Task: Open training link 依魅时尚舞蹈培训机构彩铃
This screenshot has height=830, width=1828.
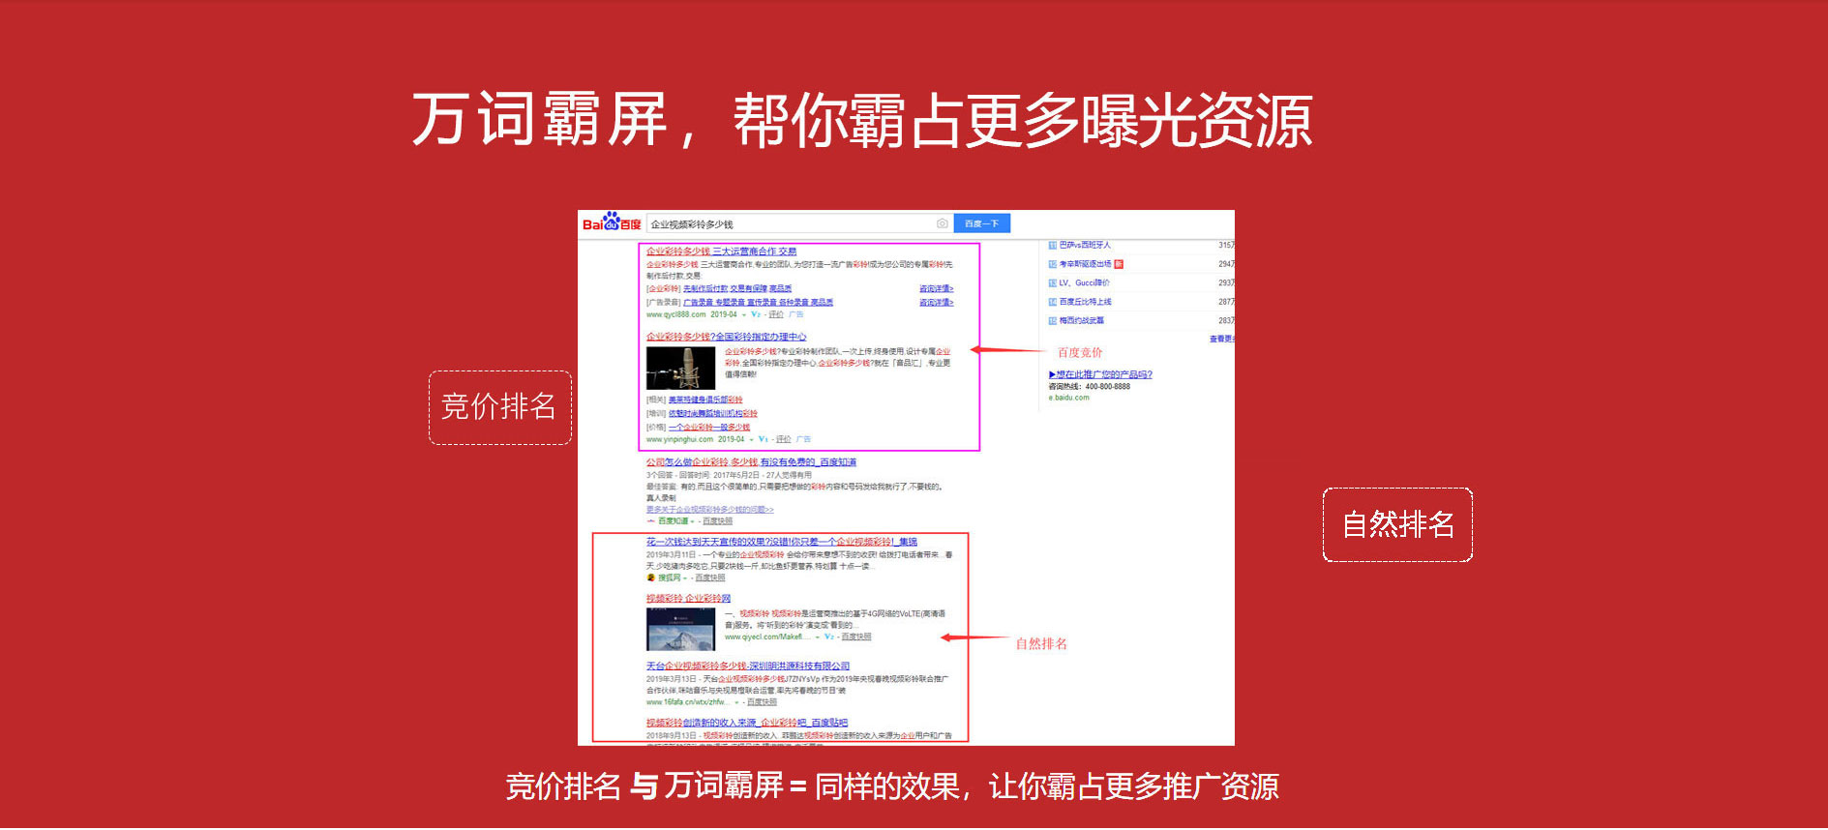Action: (713, 413)
